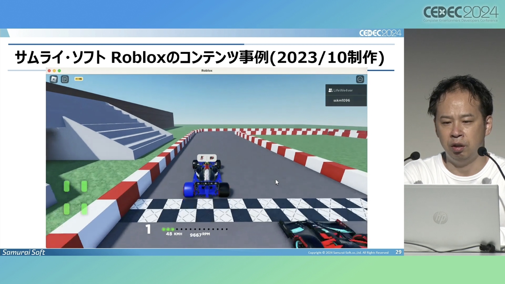Click the green zoom button in title bar

click(59, 71)
